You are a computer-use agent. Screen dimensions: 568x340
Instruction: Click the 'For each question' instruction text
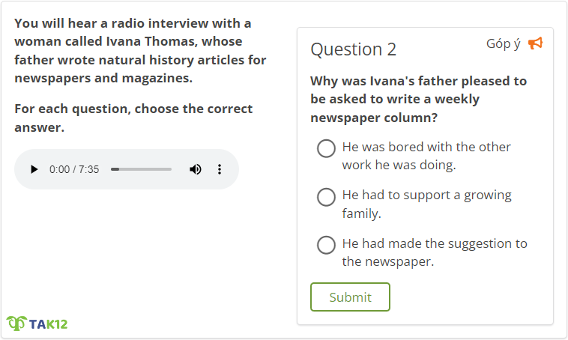133,118
